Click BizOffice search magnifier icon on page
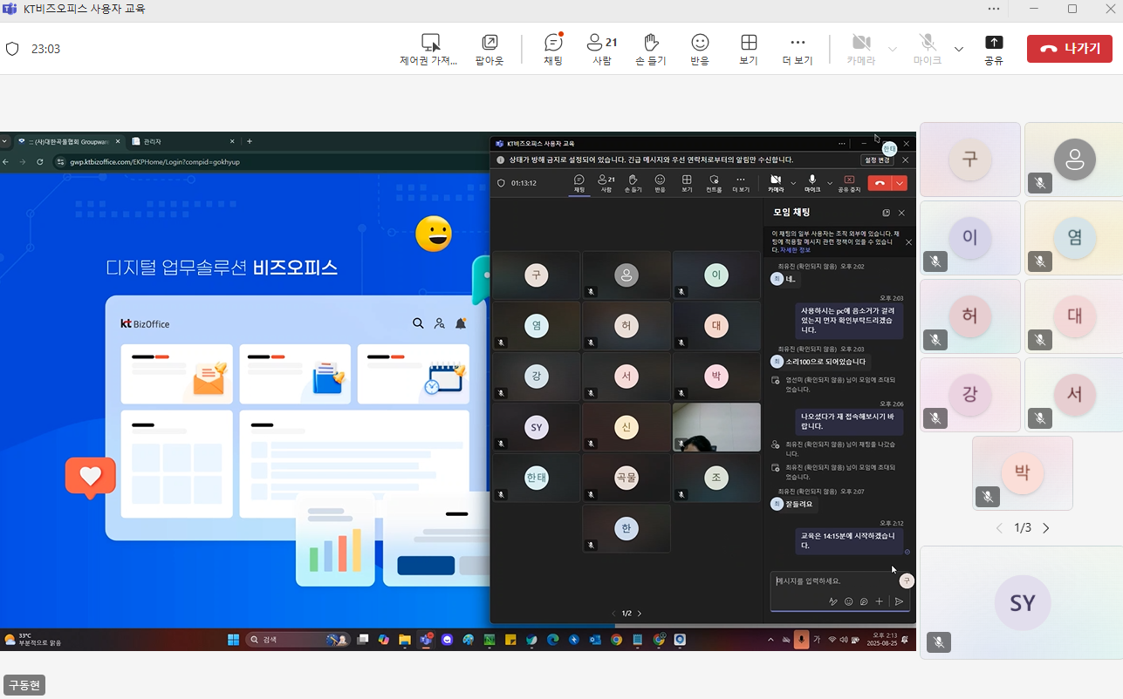 click(x=418, y=323)
